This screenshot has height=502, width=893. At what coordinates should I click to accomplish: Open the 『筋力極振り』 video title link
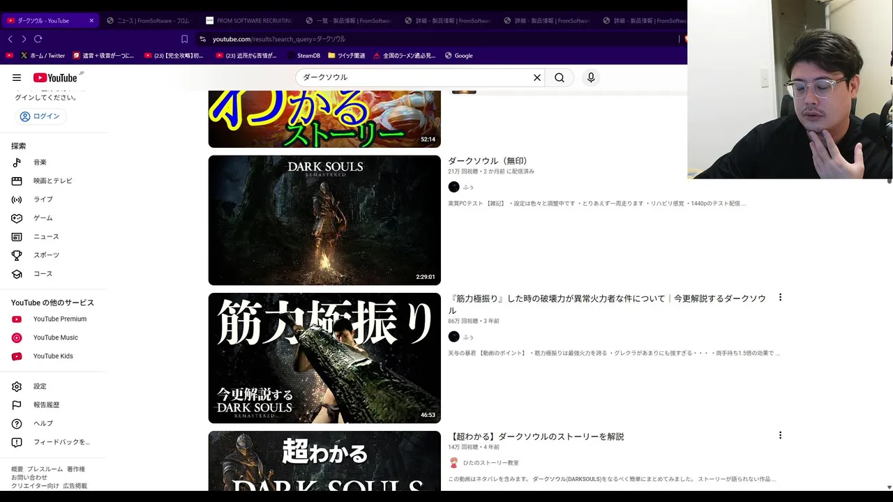coord(607,304)
